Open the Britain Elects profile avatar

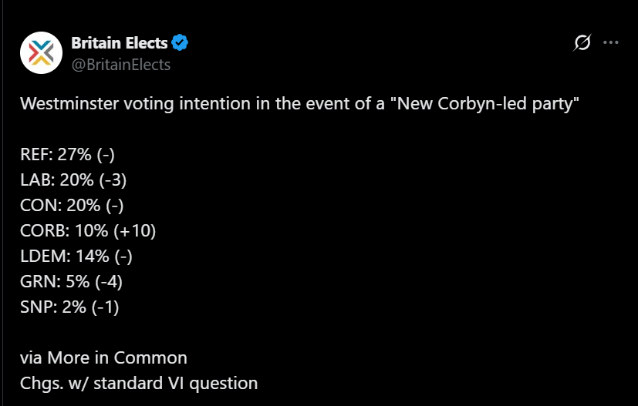41,53
